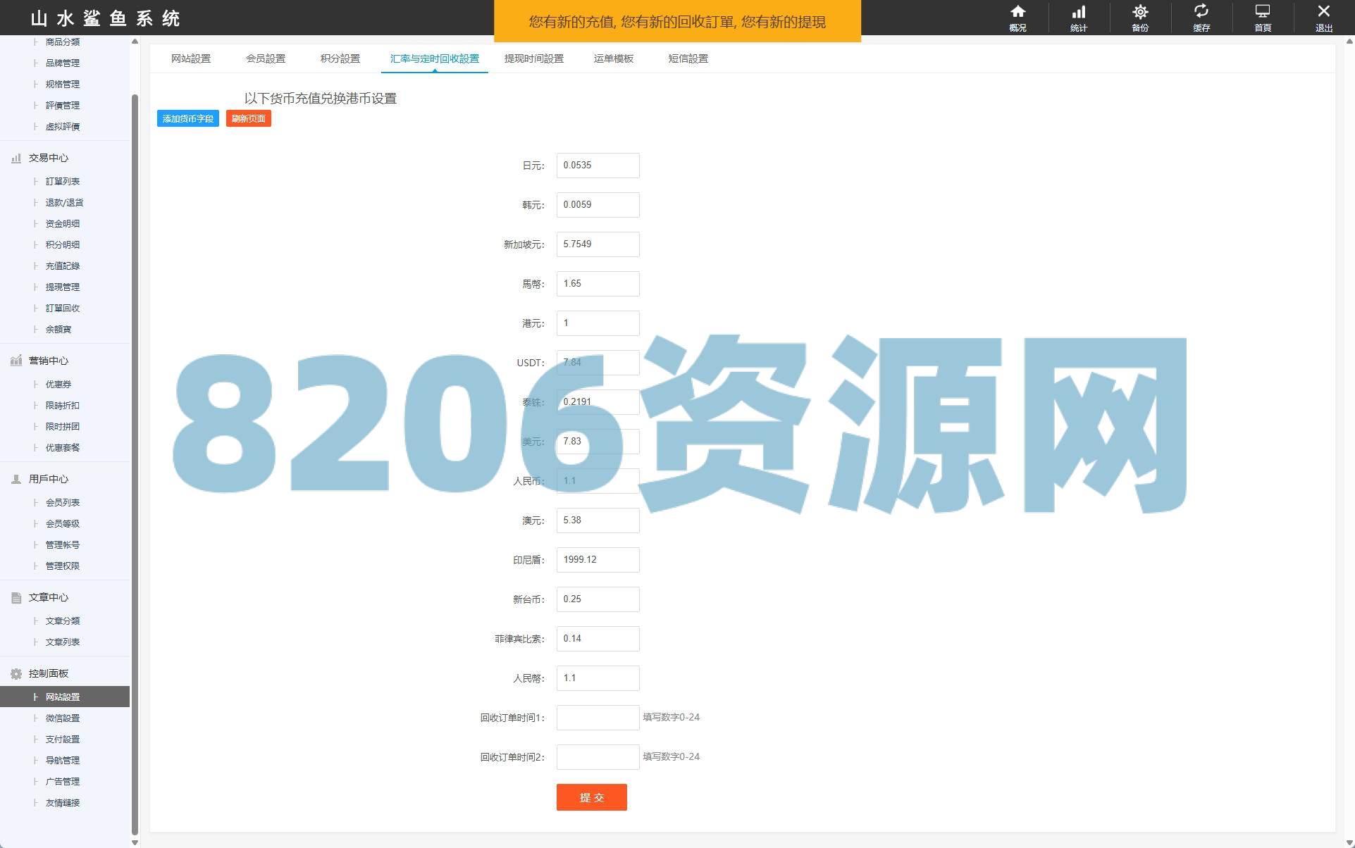Collapse the 用戶中心 sidebar group
The image size is (1355, 848).
(x=48, y=479)
